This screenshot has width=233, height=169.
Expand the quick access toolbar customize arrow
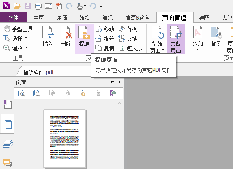(100, 6)
